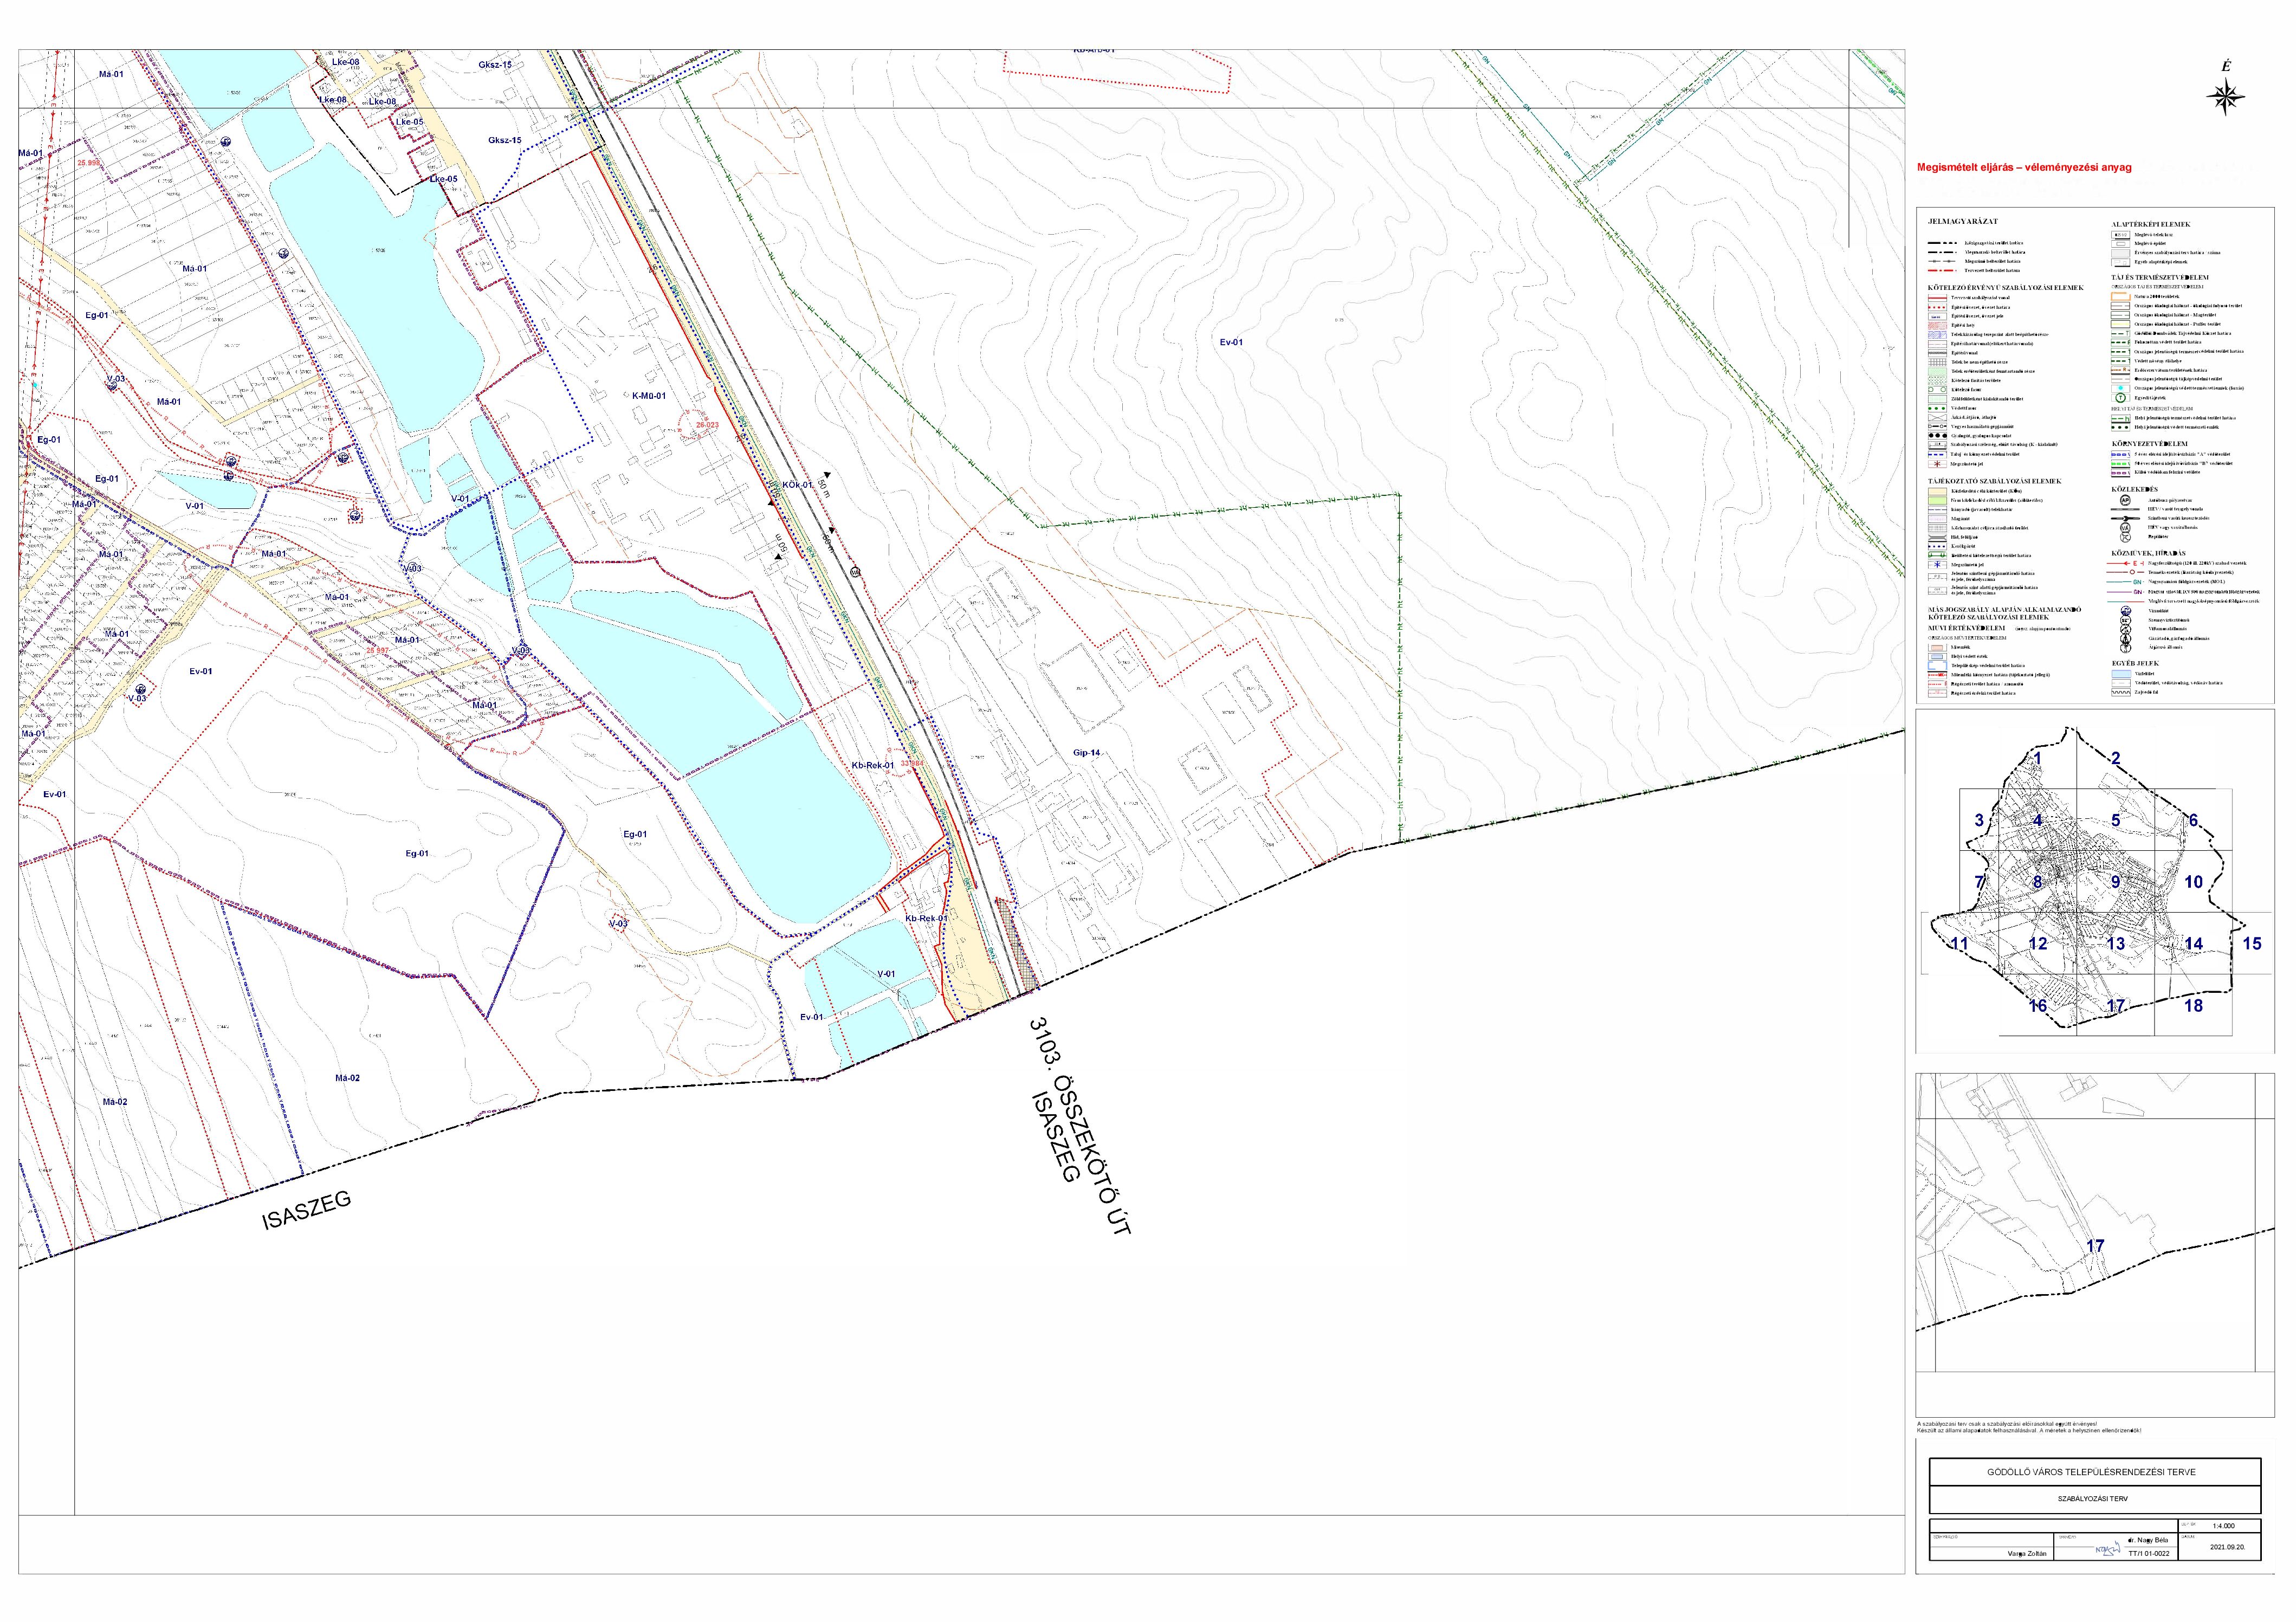
Task: Click the Megszüntető jel red asterisk symbol
Action: [x=1938, y=464]
